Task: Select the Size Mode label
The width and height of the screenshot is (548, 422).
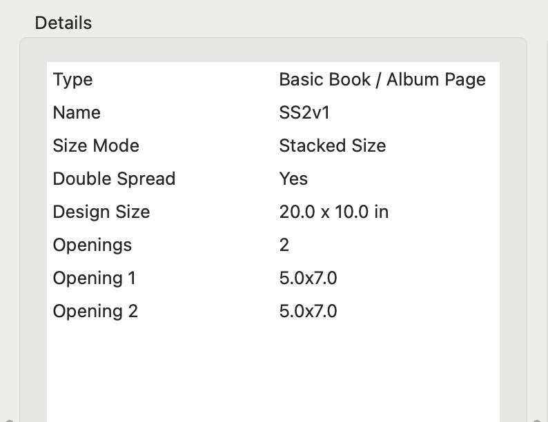Action: tap(96, 145)
